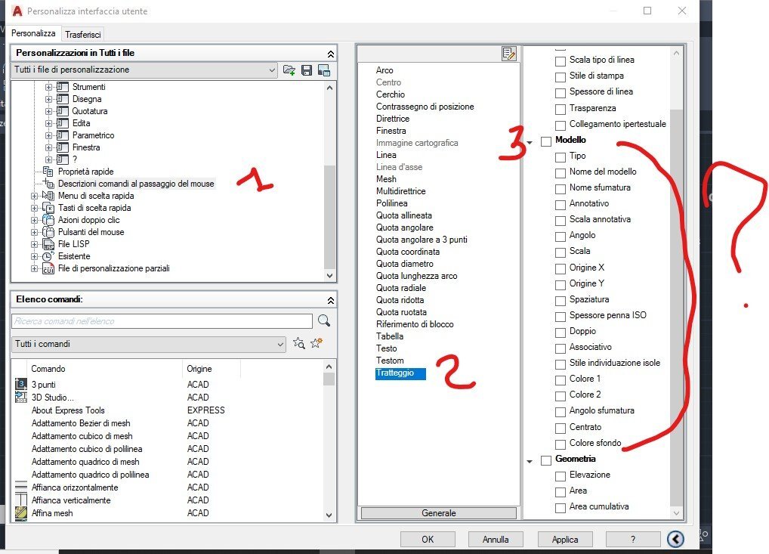Select the About Express Tools command row
The image size is (769, 554).
click(x=168, y=410)
